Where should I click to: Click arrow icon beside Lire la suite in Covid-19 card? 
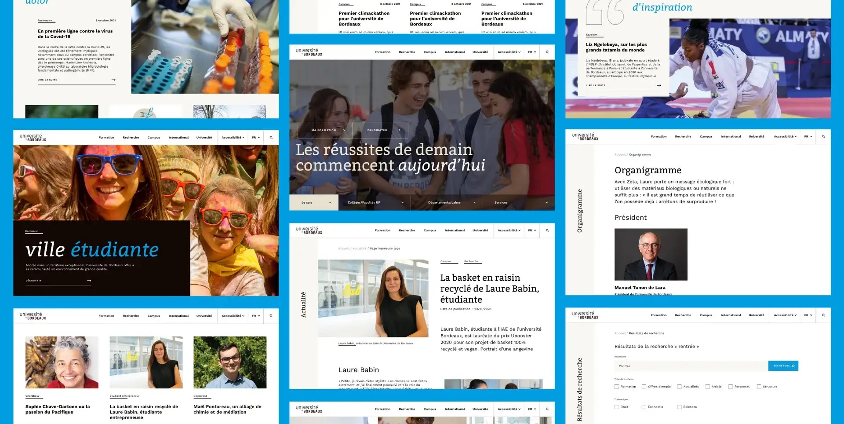click(113, 80)
